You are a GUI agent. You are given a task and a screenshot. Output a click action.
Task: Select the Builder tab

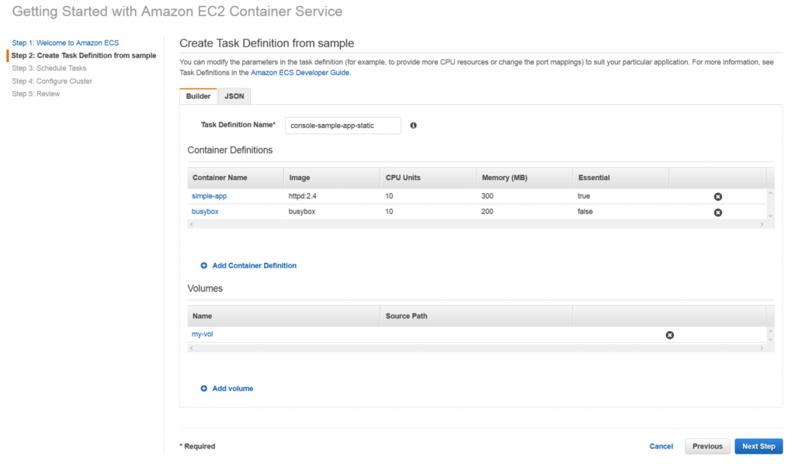[198, 96]
